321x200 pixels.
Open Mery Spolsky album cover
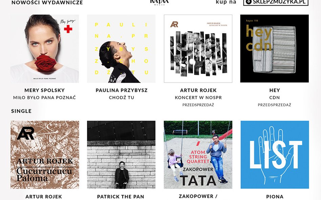click(x=45, y=49)
